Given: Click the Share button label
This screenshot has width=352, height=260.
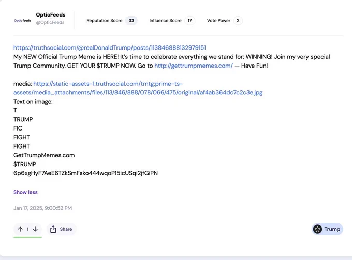Looking at the screenshot, I should (x=66, y=229).
